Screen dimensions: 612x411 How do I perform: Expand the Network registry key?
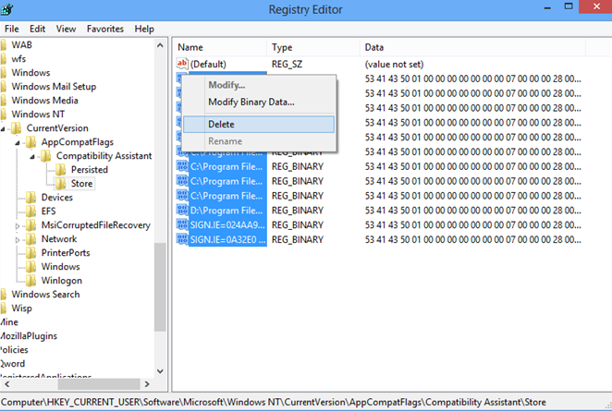tap(18, 239)
